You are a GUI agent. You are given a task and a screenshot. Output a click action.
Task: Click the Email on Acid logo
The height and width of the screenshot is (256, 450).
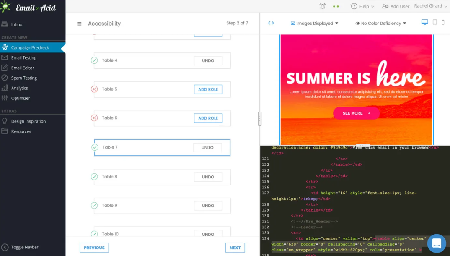(28, 8)
